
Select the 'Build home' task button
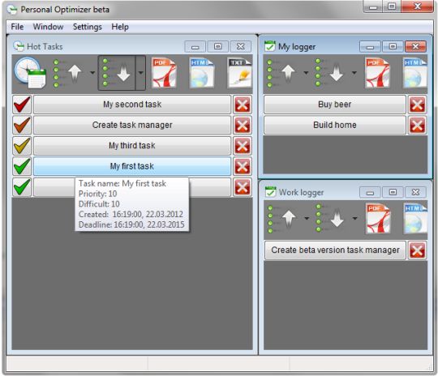pyautogui.click(x=335, y=125)
